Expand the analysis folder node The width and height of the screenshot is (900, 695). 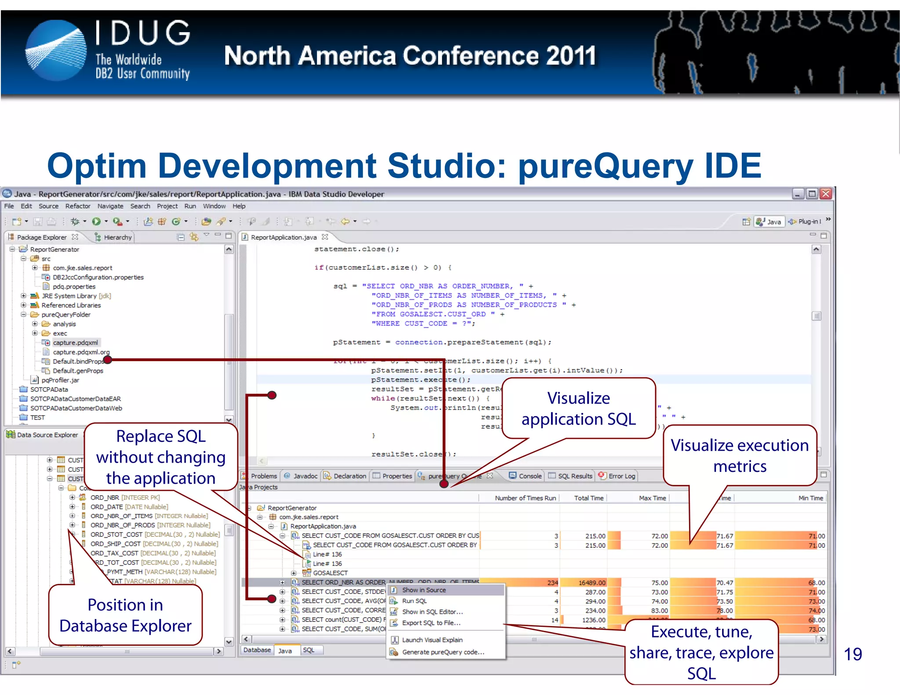pos(35,324)
